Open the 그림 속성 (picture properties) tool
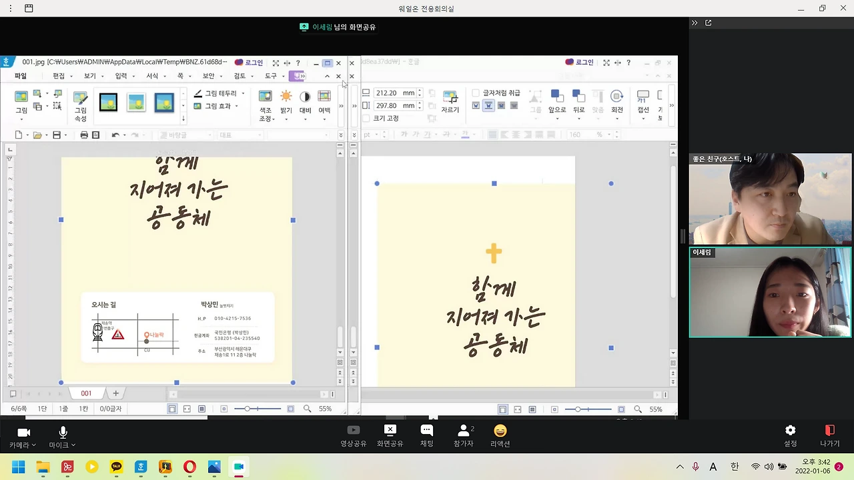Image resolution: width=854 pixels, height=480 pixels. coord(81,105)
